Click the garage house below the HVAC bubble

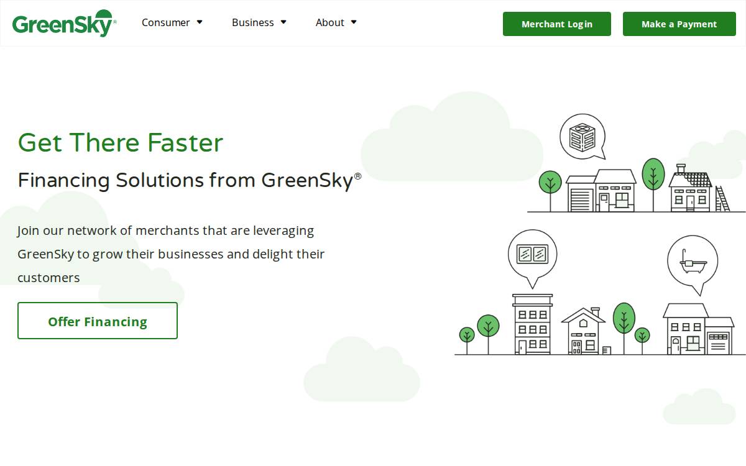[x=602, y=191]
